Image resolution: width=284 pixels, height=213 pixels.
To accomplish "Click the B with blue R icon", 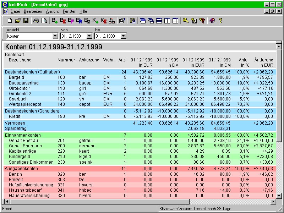I will click(79, 21).
